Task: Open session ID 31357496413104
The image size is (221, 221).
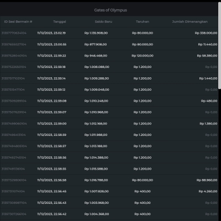Action: coord(14,135)
